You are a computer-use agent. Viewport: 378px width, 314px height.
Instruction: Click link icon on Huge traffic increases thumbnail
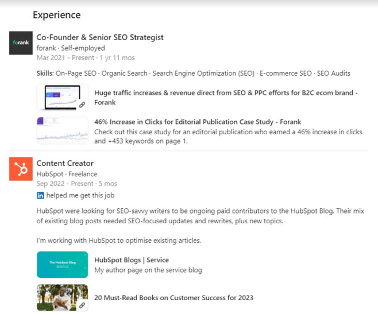point(82,105)
